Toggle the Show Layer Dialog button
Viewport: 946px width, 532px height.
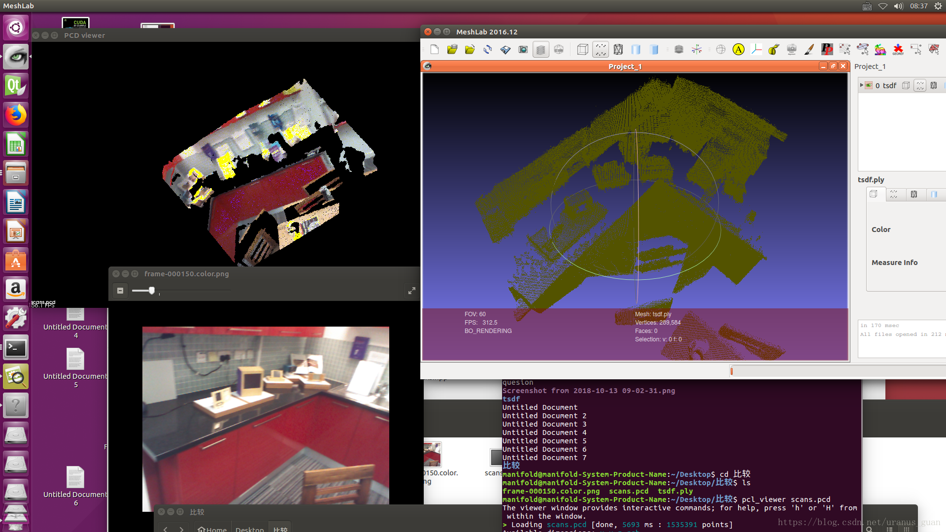pos(541,49)
